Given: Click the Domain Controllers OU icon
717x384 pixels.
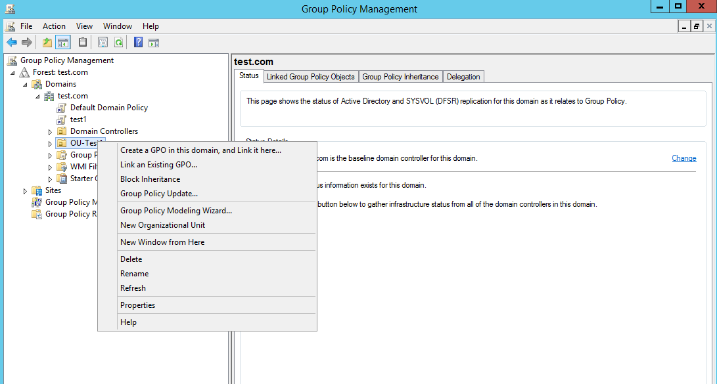Looking at the screenshot, I should pyautogui.click(x=62, y=131).
